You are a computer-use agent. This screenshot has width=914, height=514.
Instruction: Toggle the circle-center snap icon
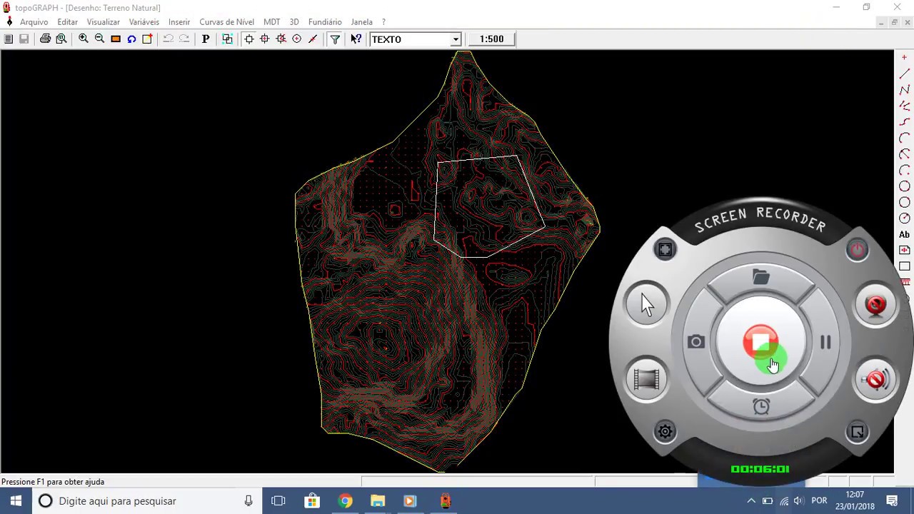(x=296, y=39)
